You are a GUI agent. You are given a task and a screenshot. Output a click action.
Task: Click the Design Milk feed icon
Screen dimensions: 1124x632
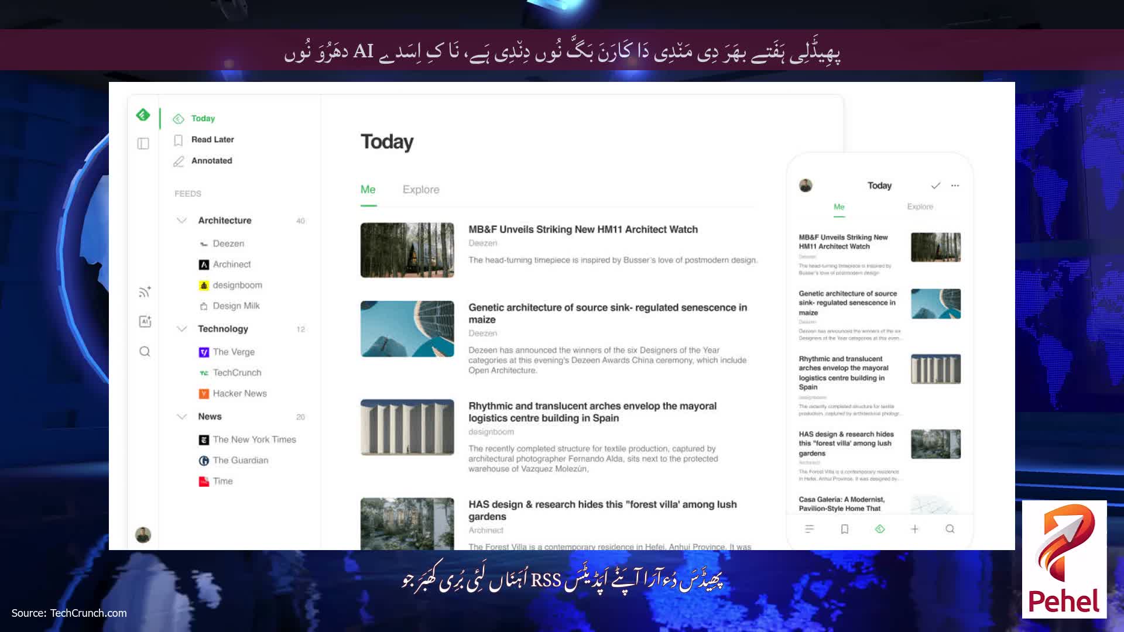(204, 306)
